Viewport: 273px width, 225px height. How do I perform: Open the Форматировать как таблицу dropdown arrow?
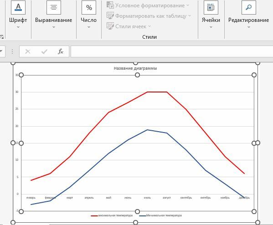click(190, 16)
